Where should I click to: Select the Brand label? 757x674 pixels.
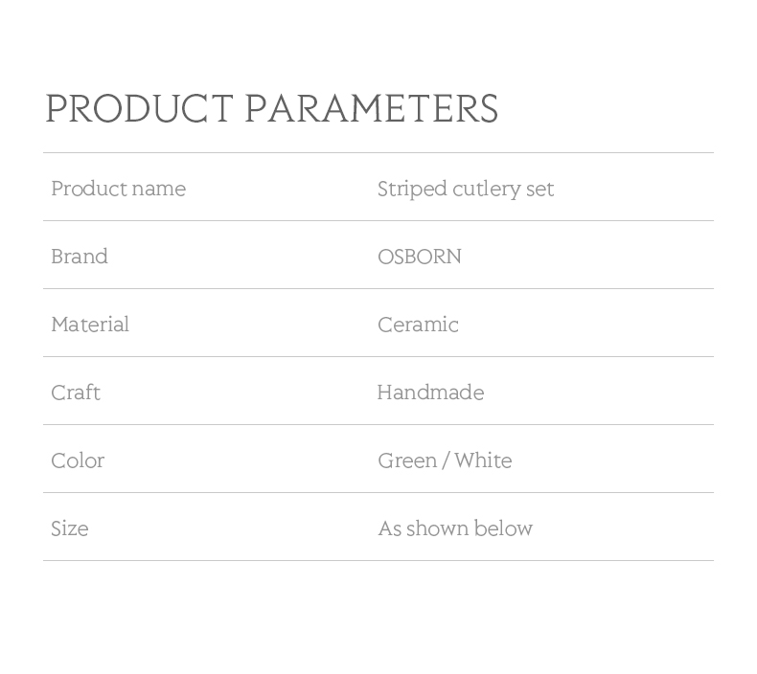click(80, 257)
